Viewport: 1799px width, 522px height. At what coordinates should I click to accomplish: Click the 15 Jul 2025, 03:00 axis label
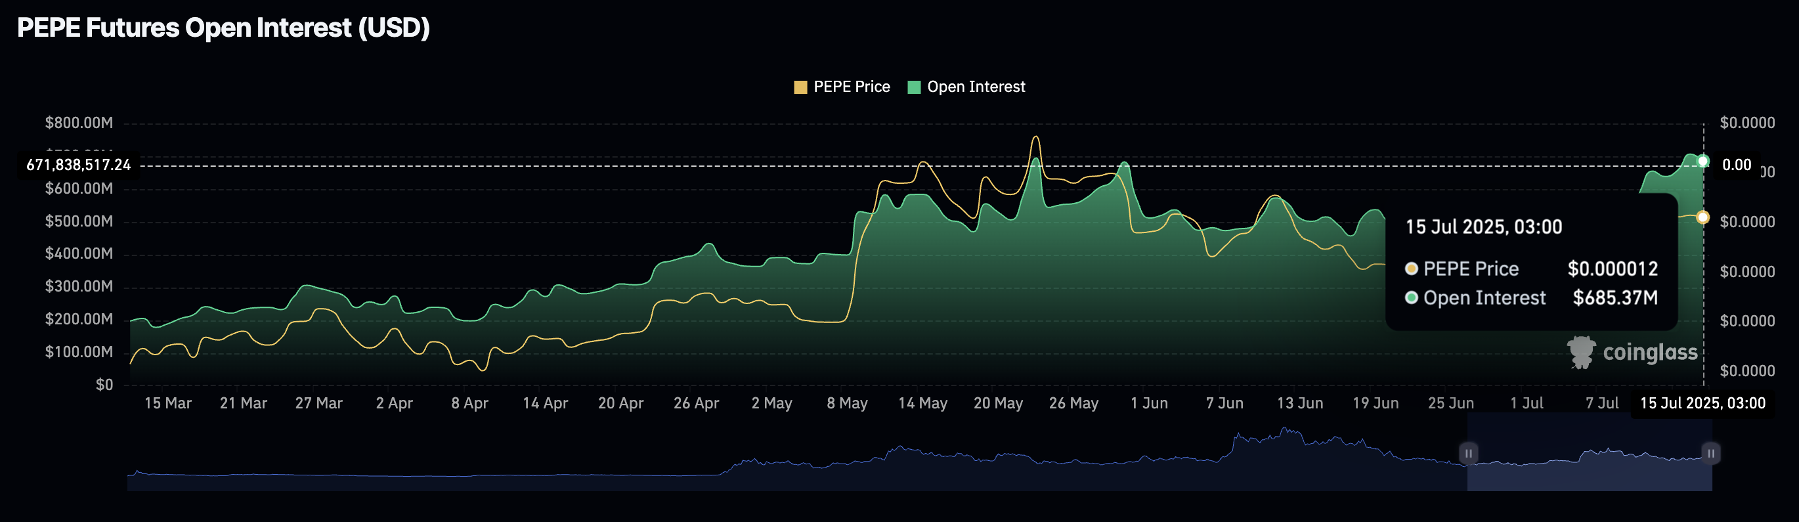1702,403
